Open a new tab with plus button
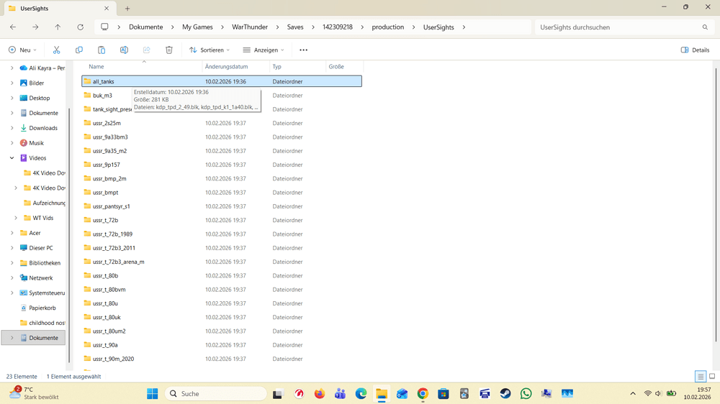Image resolution: width=720 pixels, height=404 pixels. click(127, 8)
